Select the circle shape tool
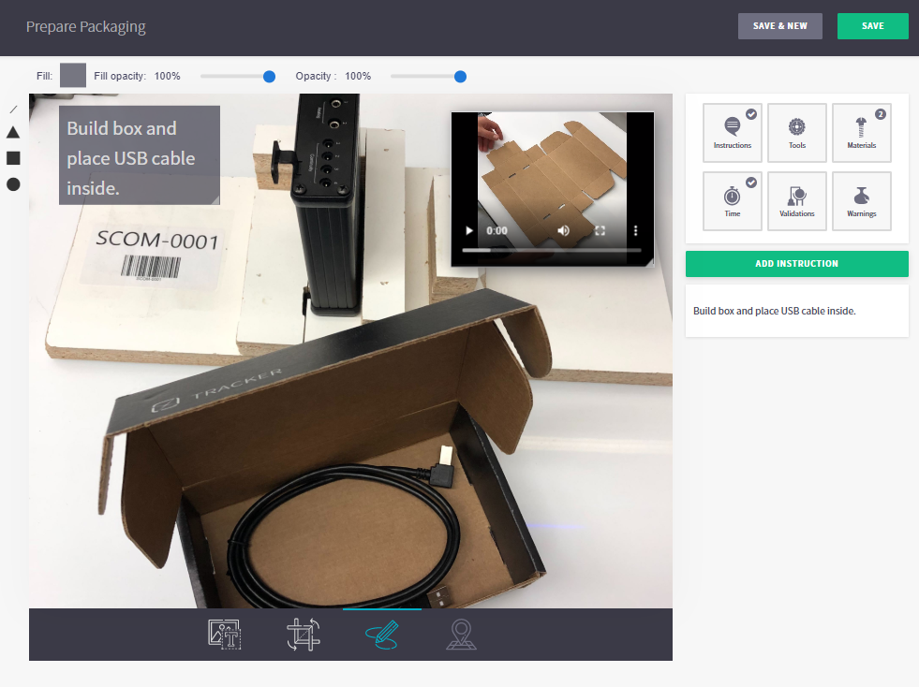 click(x=12, y=183)
